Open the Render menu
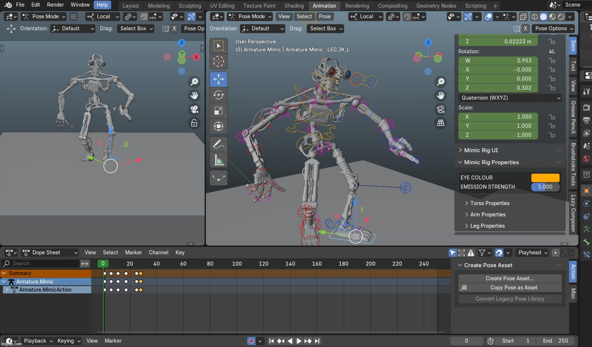 click(55, 5)
